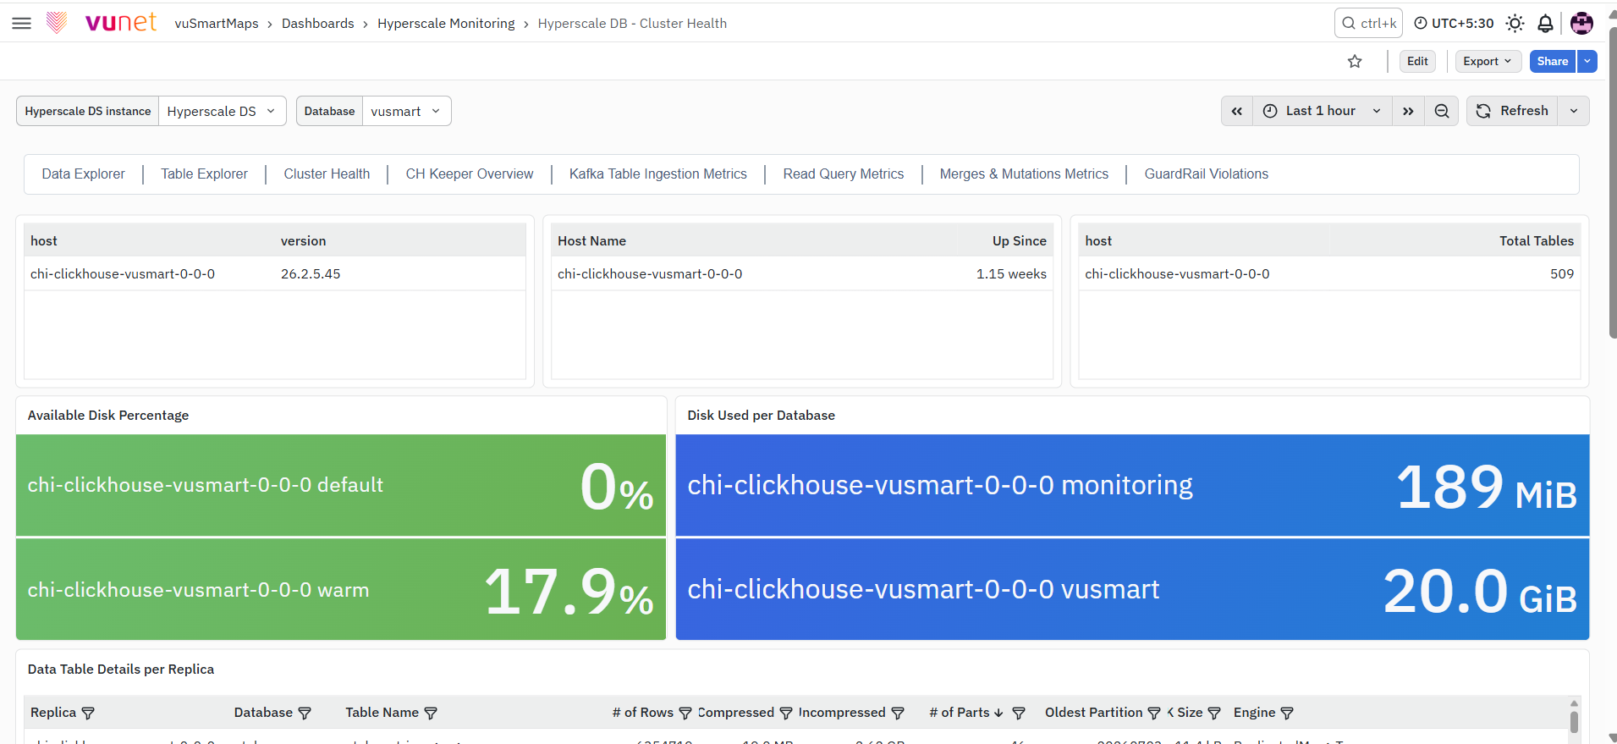Filter the Table Name column
The height and width of the screenshot is (744, 1617).
click(x=431, y=713)
